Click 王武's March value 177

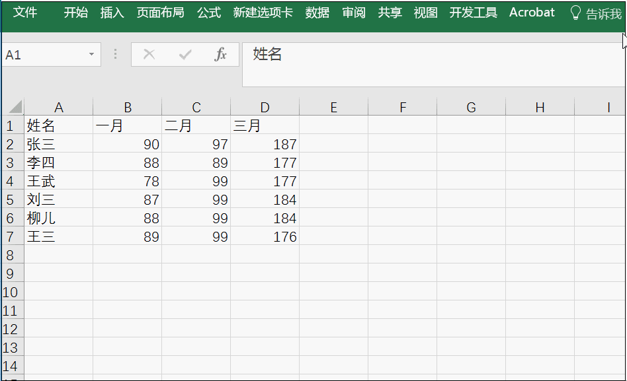point(265,181)
